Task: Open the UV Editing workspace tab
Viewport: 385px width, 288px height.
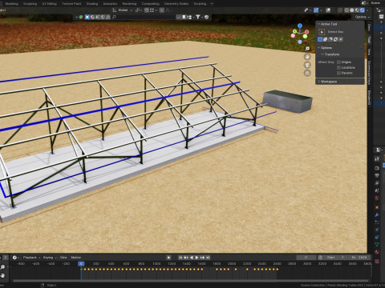Action: (x=49, y=4)
